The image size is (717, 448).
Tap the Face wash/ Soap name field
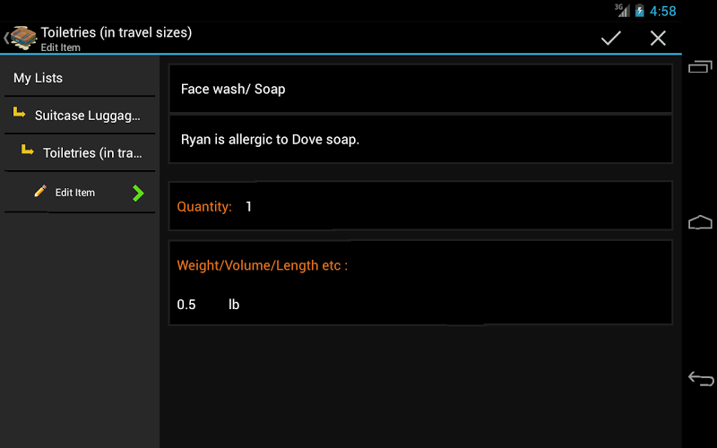click(419, 89)
